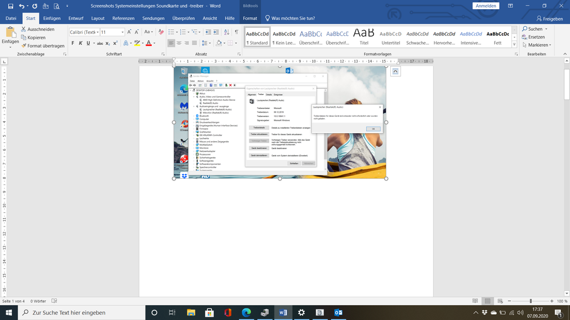Viewport: 570px width, 320px height.
Task: Click the show paragraph marks icon
Action: click(x=236, y=32)
